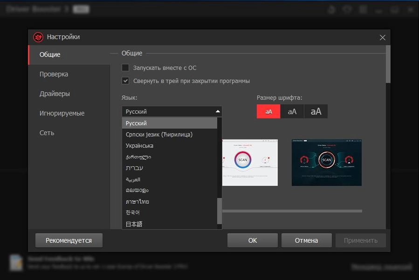The height and width of the screenshot is (280, 419).
Task: Close the Настройки dialog with X
Action: click(x=382, y=37)
